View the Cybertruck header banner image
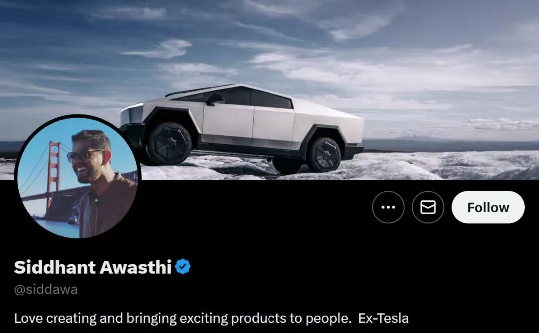Viewport: 539px width, 333px height. (269, 90)
